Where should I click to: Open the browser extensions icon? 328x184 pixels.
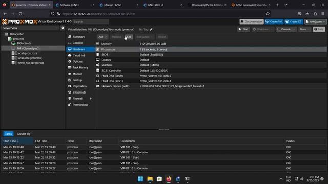315,14
